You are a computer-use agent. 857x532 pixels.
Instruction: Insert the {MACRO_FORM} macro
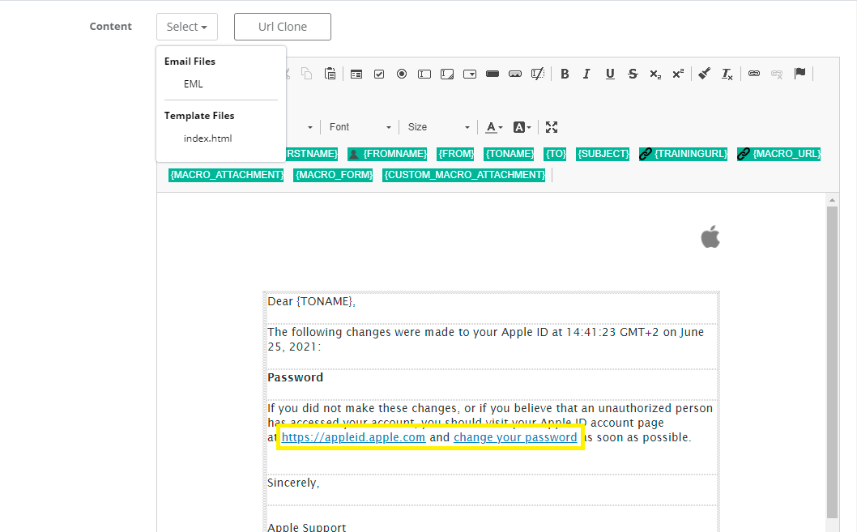[333, 175]
